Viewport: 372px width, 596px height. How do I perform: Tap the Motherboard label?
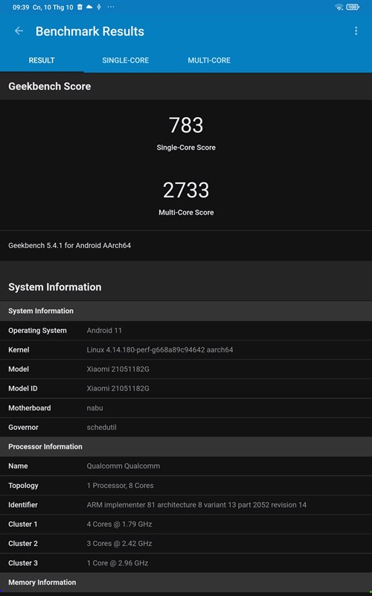(x=29, y=408)
